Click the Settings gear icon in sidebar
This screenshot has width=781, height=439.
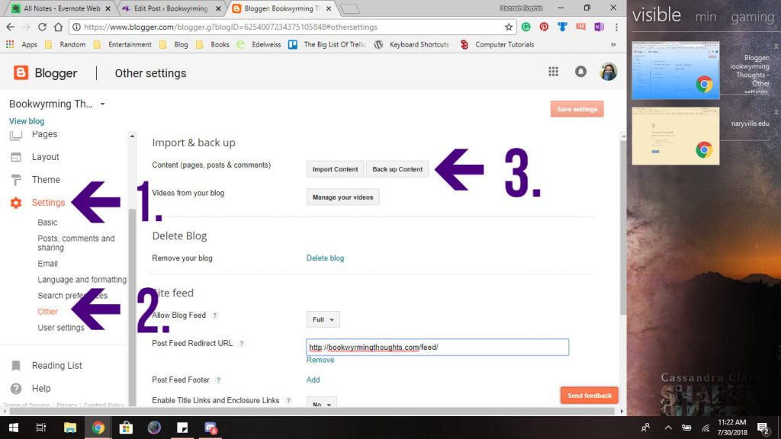tap(15, 203)
